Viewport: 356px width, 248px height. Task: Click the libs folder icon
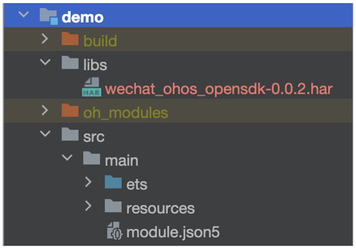point(70,63)
